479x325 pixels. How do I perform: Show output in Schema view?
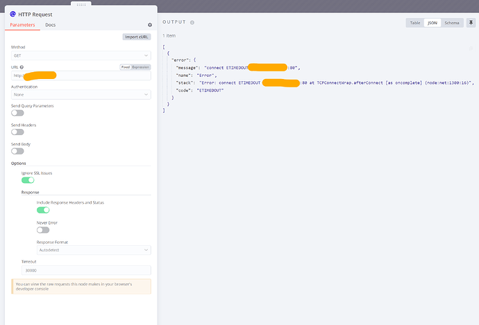[451, 23]
